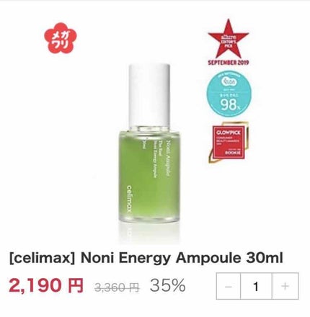The height and width of the screenshot is (317, 310).
Task: Click the crossed-out 3,360 円 original price
Action: pyautogui.click(x=117, y=287)
